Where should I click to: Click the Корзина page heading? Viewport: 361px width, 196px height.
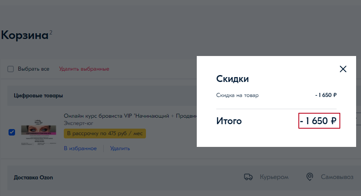tap(24, 35)
